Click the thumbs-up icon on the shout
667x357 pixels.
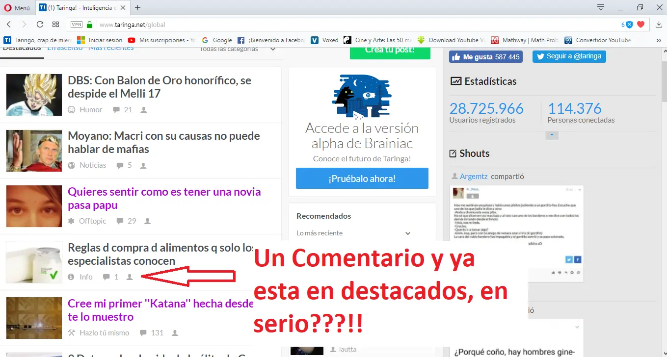coord(554,272)
